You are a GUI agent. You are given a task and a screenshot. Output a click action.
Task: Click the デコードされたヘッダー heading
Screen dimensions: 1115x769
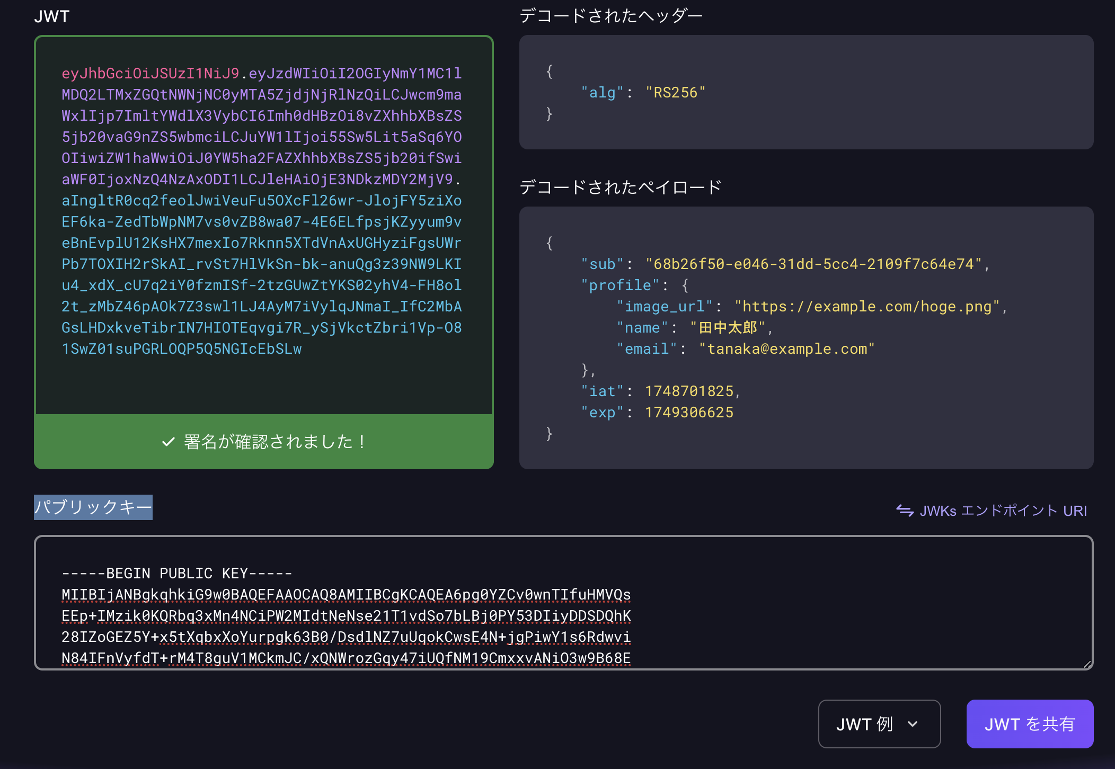[x=610, y=16]
